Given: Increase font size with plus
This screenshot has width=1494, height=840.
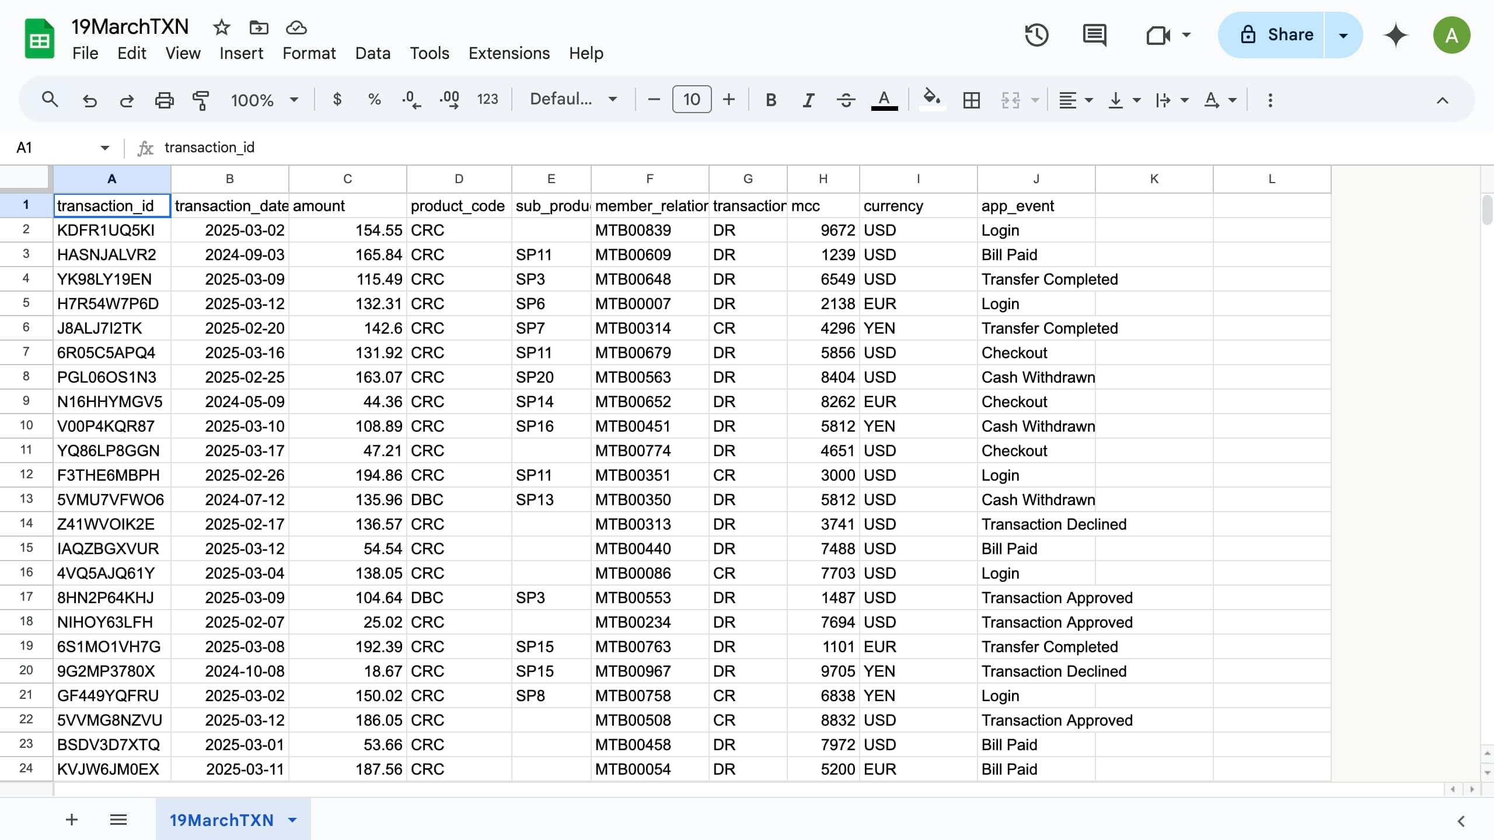Looking at the screenshot, I should click(x=728, y=100).
